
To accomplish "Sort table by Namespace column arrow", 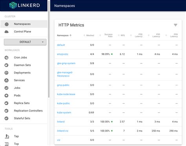I will 71,35.
